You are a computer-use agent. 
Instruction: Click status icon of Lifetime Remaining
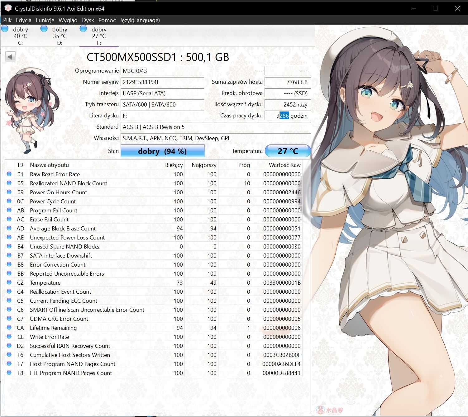[9, 328]
